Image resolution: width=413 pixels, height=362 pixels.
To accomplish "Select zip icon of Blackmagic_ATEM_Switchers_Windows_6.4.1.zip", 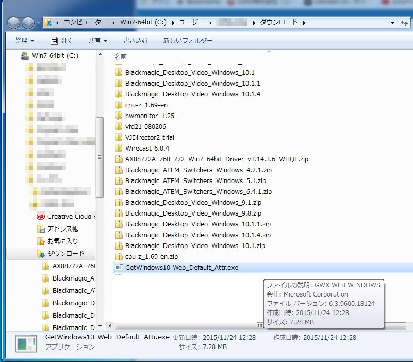I will [119, 191].
